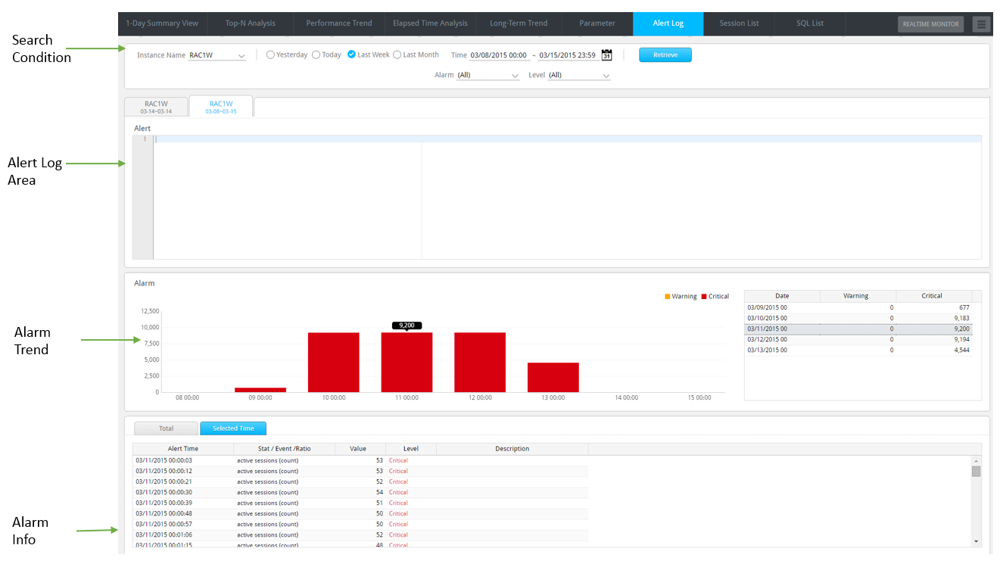The height and width of the screenshot is (570, 1000).
Task: Open the hamburger menu icon
Action: (x=981, y=24)
